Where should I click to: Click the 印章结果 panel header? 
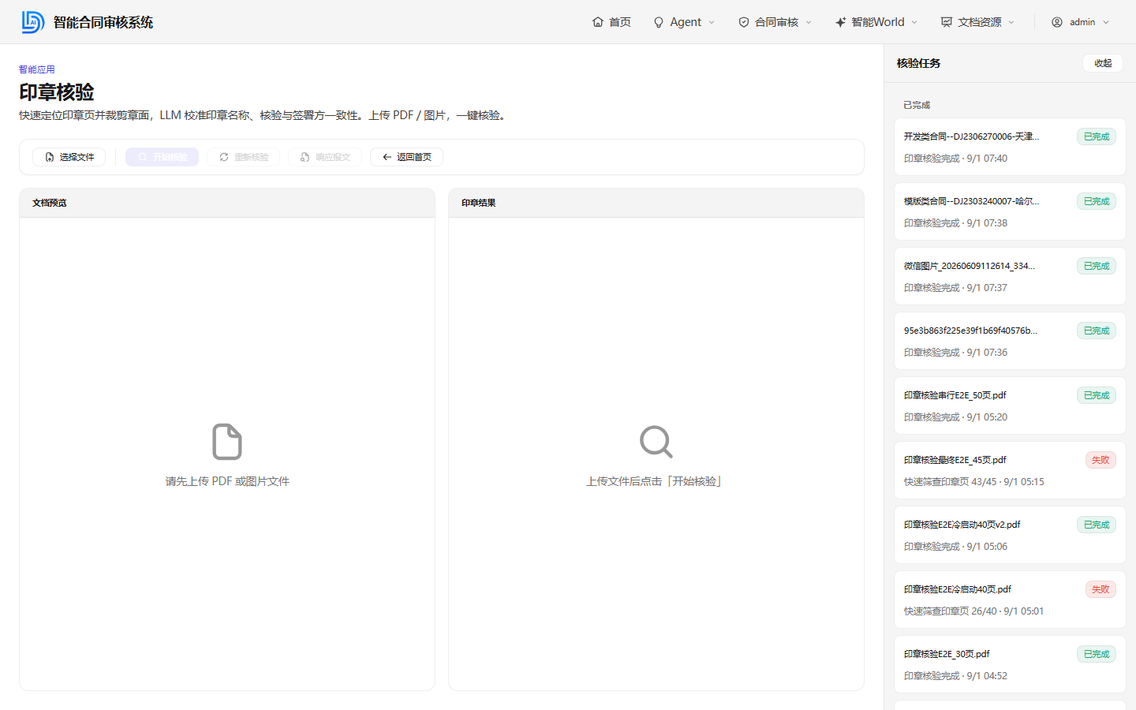point(656,203)
